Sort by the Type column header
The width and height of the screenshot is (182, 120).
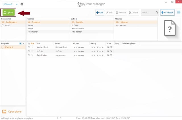28,43
